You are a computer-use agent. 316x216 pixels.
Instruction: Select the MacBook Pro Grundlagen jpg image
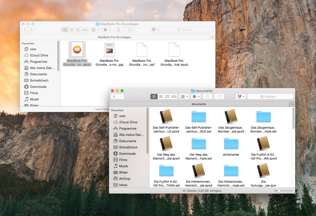click(x=109, y=50)
